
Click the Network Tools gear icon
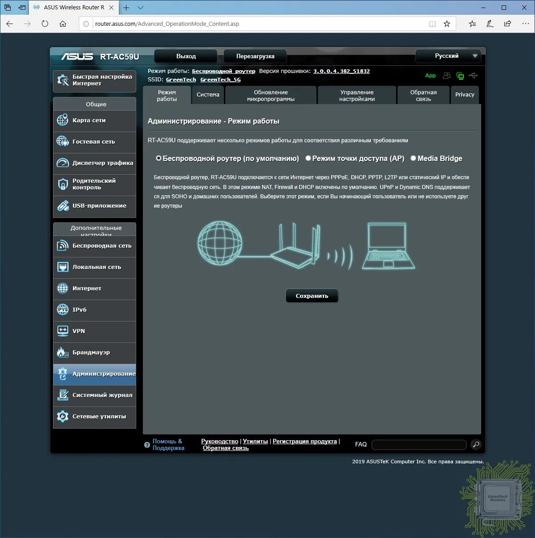coord(63,416)
